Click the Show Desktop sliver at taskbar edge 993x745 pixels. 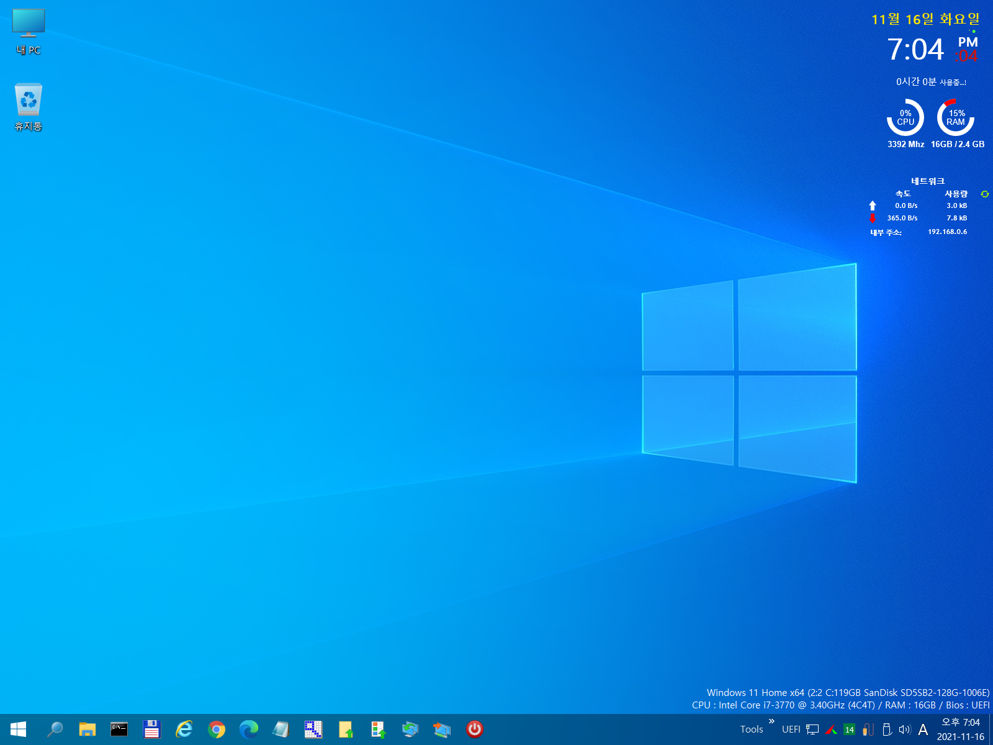coord(991,729)
